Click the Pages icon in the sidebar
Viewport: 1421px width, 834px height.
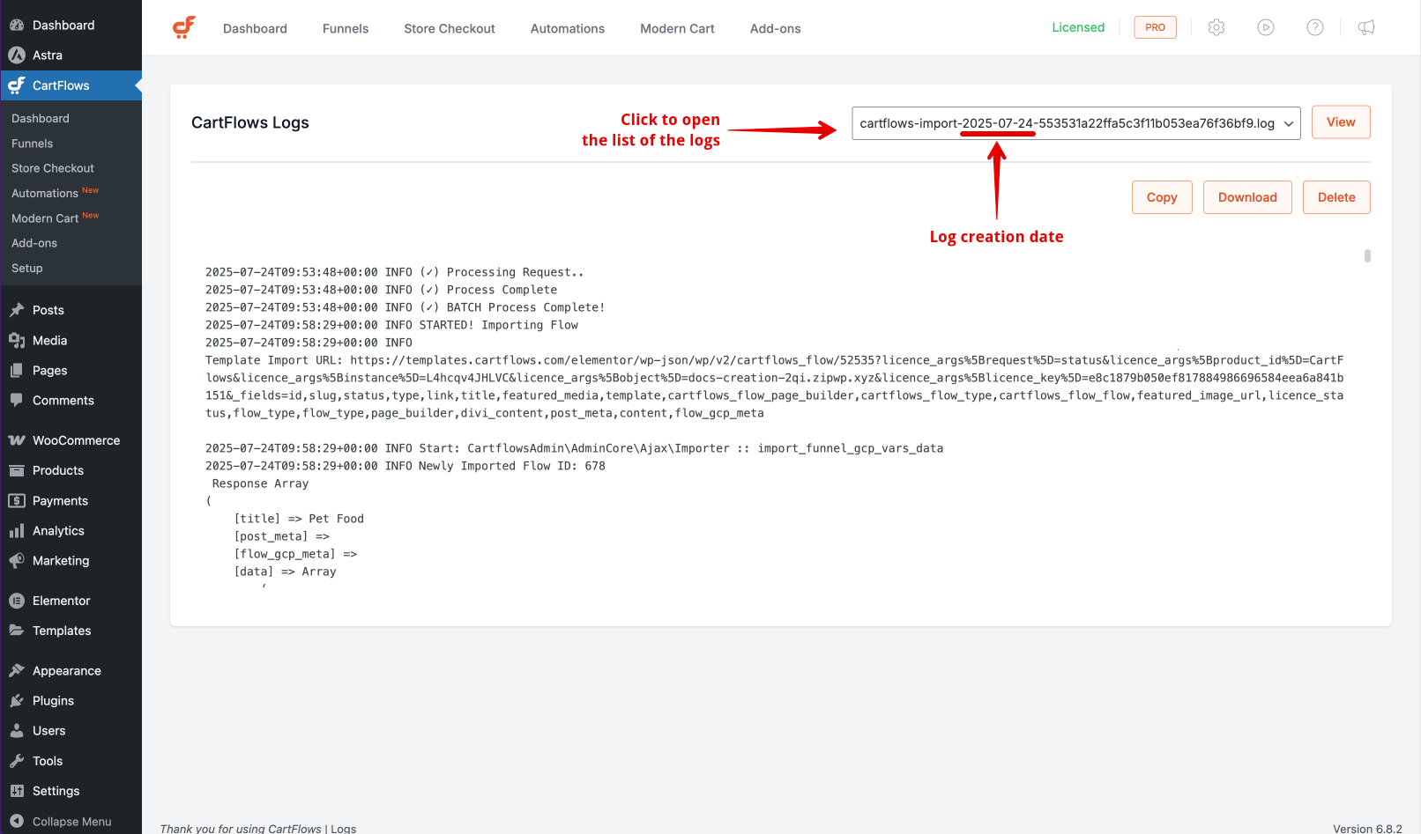click(17, 370)
